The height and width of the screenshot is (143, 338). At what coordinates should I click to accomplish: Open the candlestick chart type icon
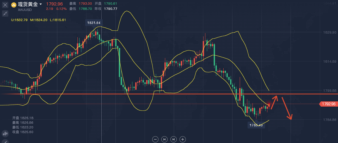coord(5,134)
